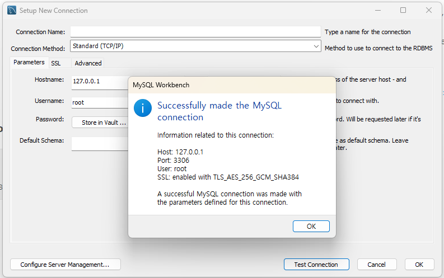Click the 'Type a name for the connection' hint
Image resolution: width=444 pixels, height=278 pixels.
pos(367,32)
